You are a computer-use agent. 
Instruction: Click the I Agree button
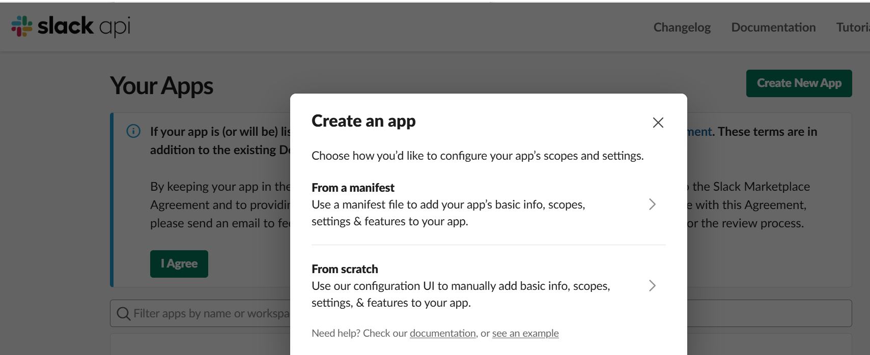(x=179, y=264)
